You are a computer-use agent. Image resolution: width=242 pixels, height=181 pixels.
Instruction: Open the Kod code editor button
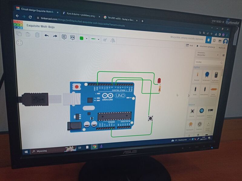pyautogui.click(x=189, y=45)
